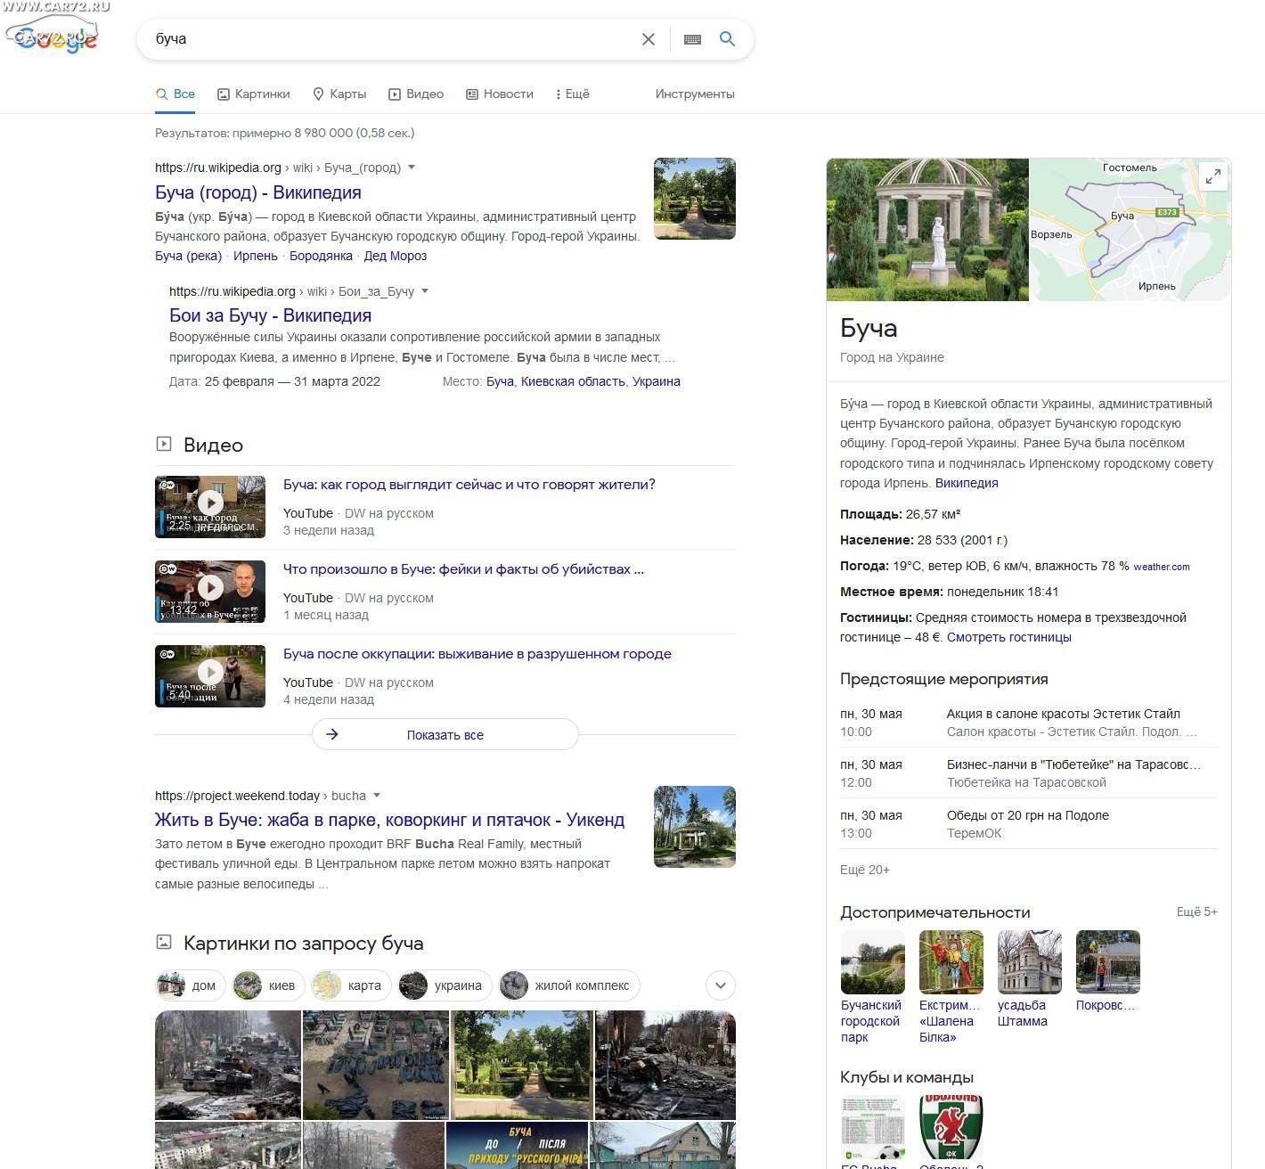Play the video 'Буча: как город выглядит сейчас'

tap(210, 507)
